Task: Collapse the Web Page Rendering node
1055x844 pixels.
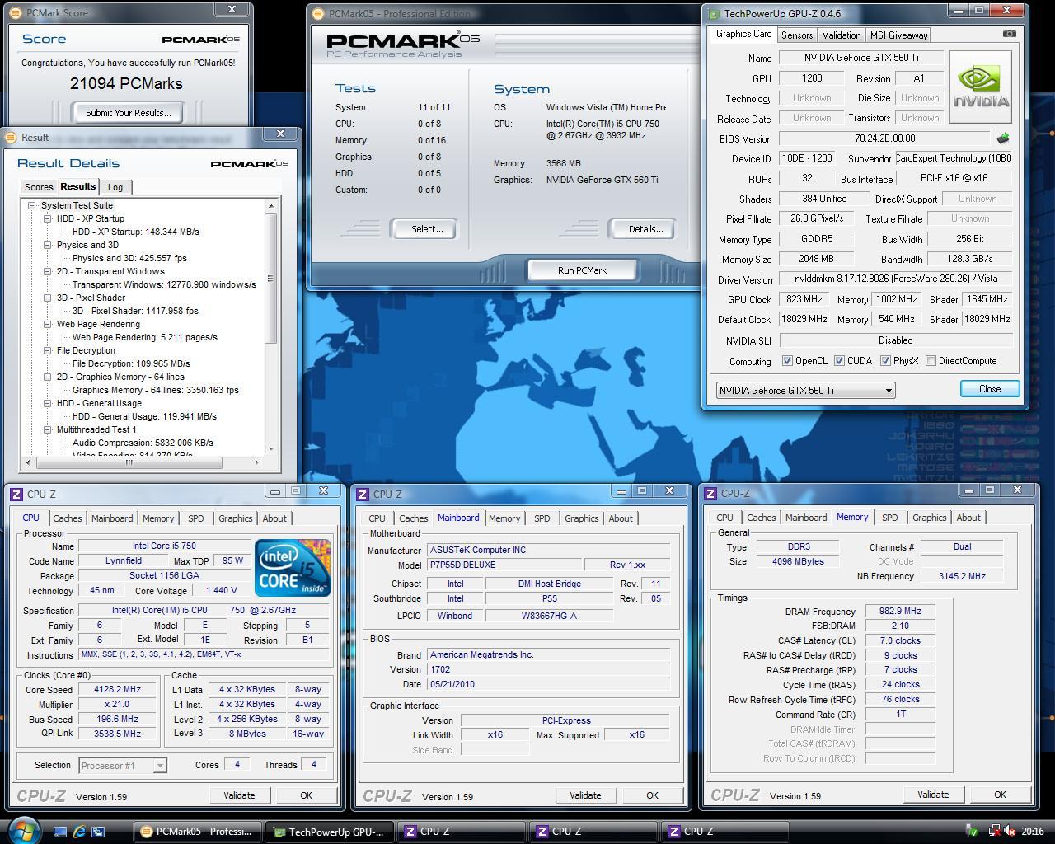Action: pos(48,324)
